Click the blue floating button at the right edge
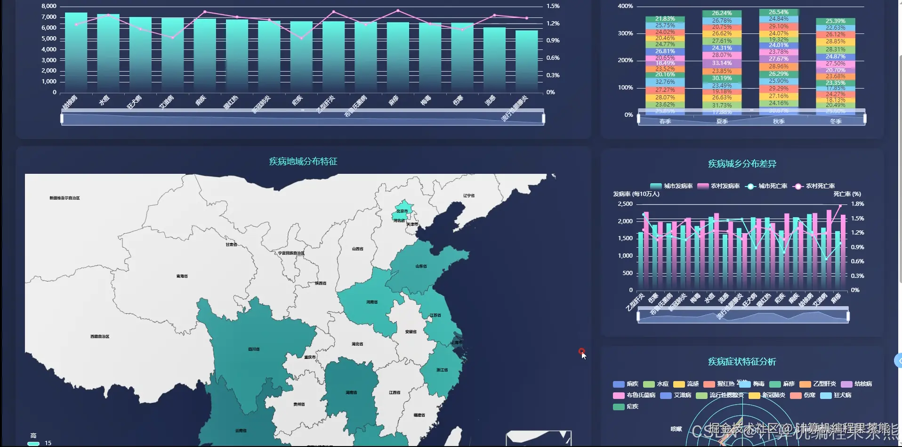Viewport: 902px width, 447px height. coord(898,361)
